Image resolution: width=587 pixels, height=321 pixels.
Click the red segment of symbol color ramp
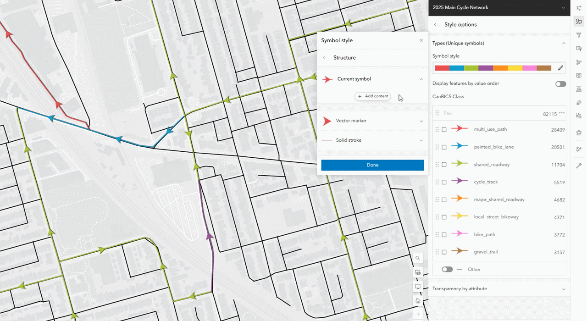click(442, 68)
